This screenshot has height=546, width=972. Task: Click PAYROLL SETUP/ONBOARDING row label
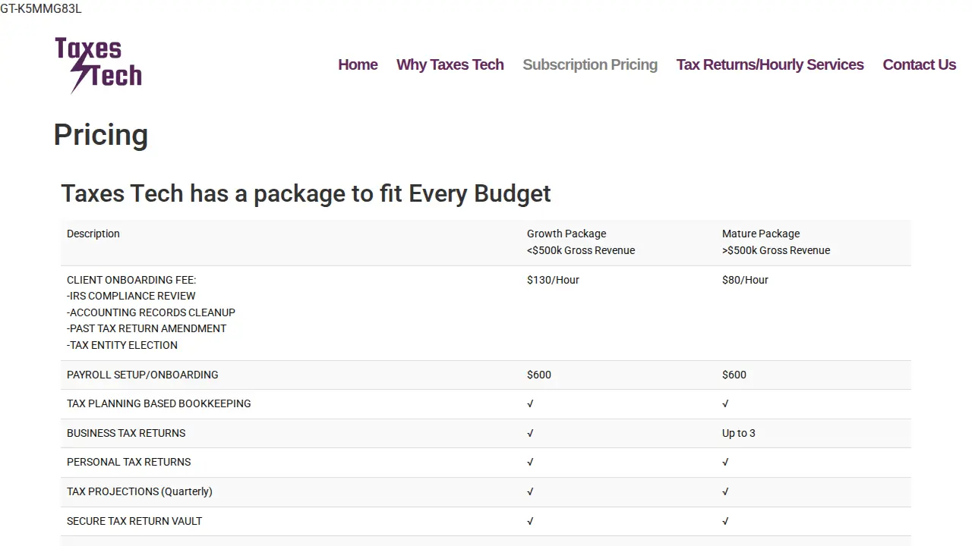[x=143, y=375]
